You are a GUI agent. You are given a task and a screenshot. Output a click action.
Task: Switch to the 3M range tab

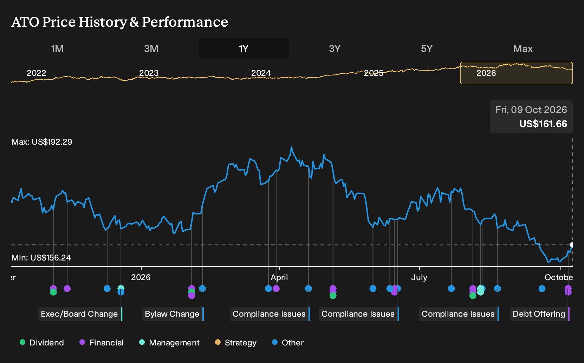(x=151, y=48)
